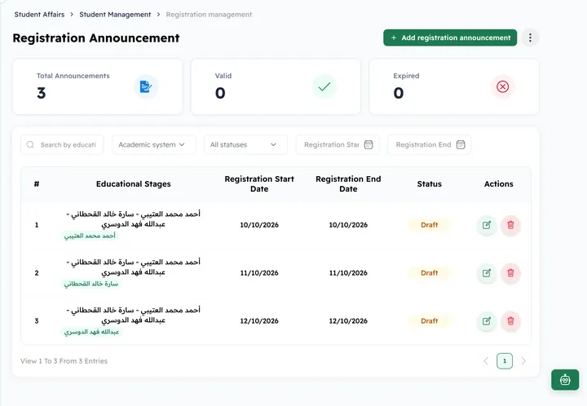Click the green tag أحمد محمد العتيبي
The height and width of the screenshot is (406, 587).
tap(90, 236)
